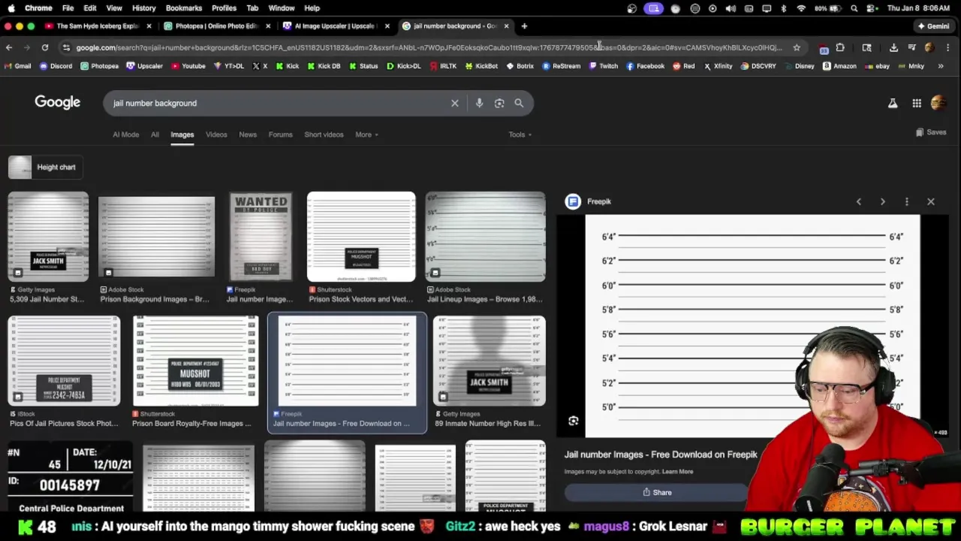Switch to Videos results tab

tap(216, 134)
